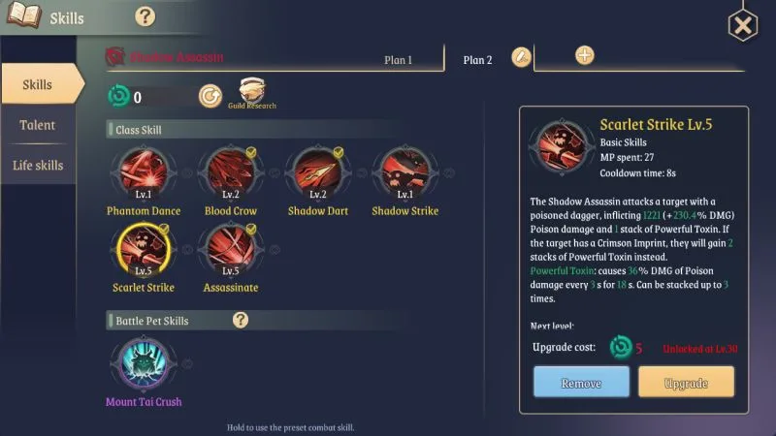Toggle the equipped checkmark on Assassinate
Viewport: 776px width, 436px height.
(x=251, y=229)
